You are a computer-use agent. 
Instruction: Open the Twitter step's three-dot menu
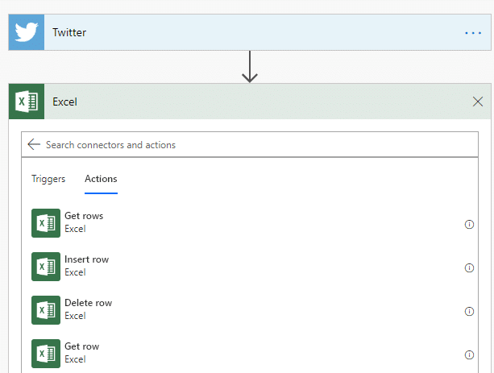tap(473, 33)
